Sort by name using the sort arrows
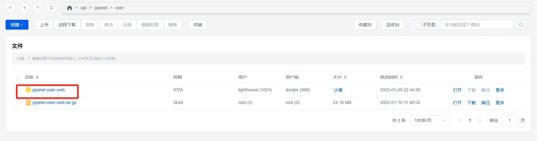The image size is (537, 141). click(37, 77)
